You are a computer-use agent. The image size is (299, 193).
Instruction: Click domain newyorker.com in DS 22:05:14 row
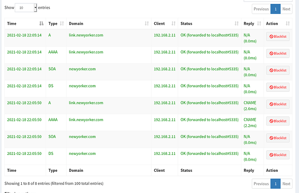click(82, 86)
